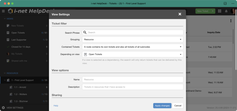Open the Grouping dropdown
This screenshot has height=111, width=237.
[133, 39]
